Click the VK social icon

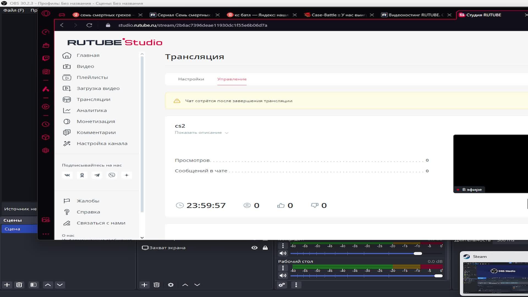point(67,175)
